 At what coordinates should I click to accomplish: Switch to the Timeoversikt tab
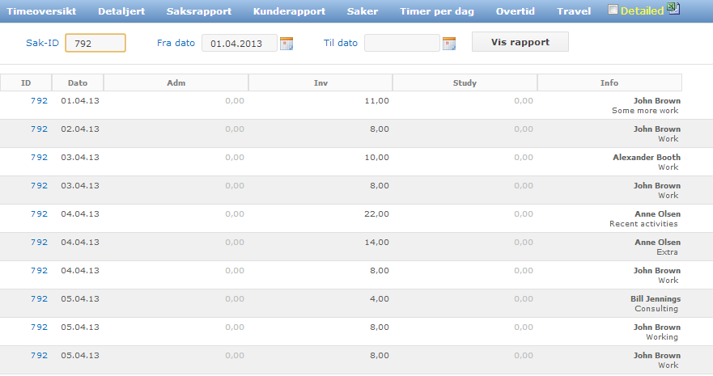(41, 11)
